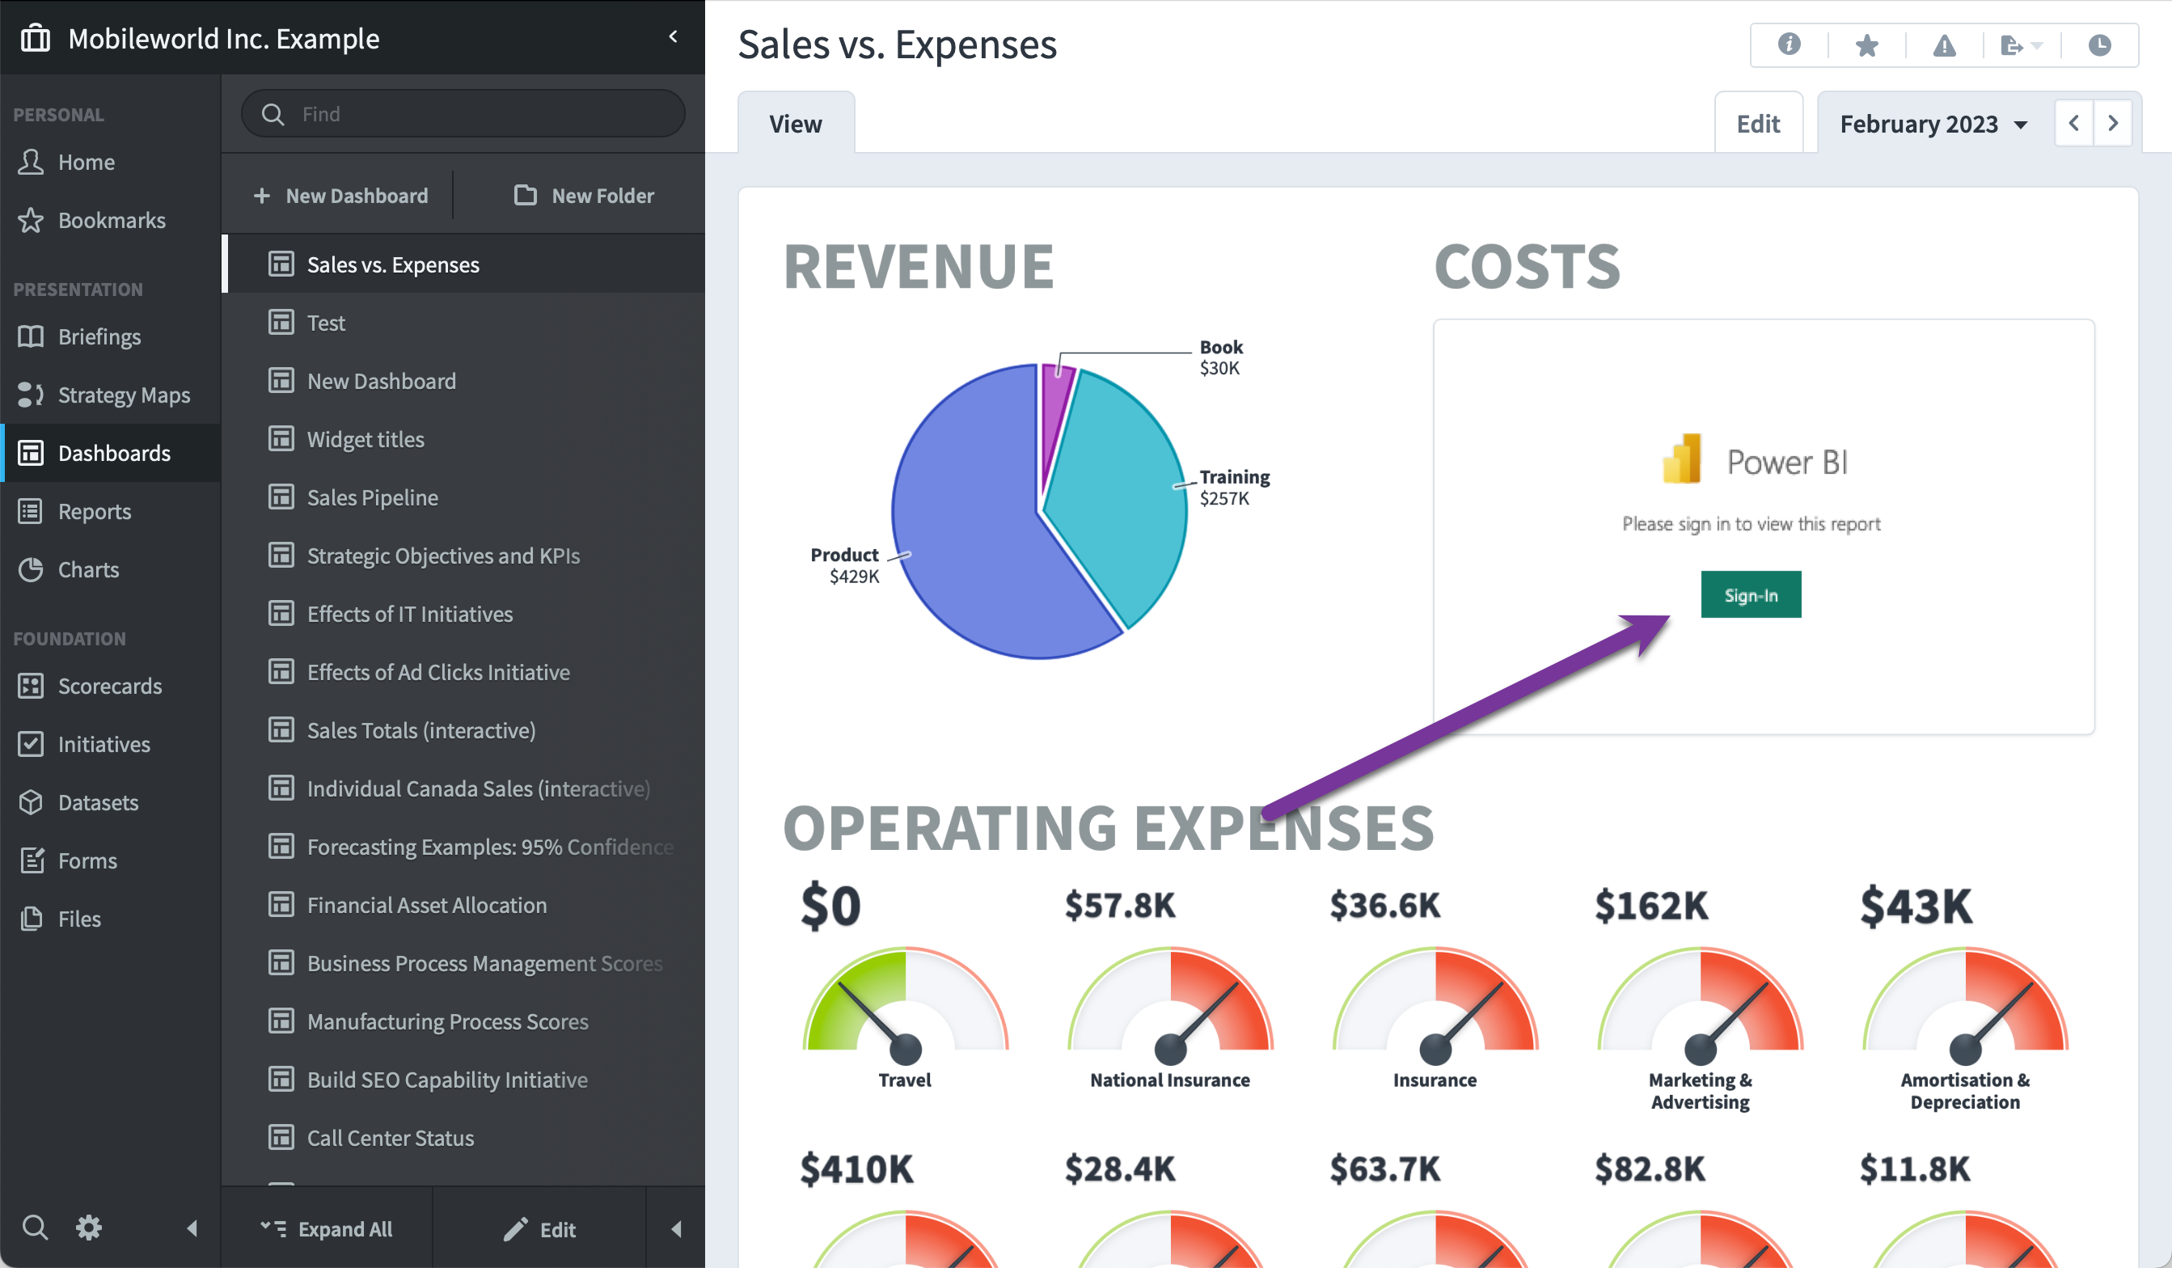Click the search magnifier at bottom left
Viewport: 2172px width, 1268px height.
tap(35, 1227)
